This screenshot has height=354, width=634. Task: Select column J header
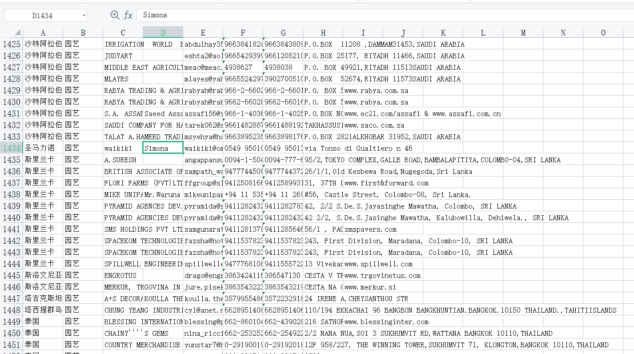(403, 32)
